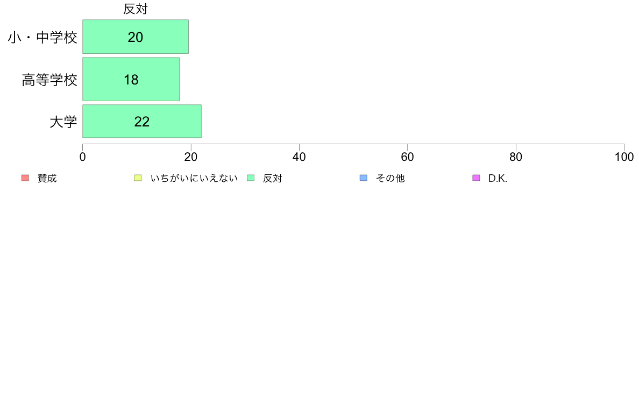Screen dimensions: 639x396
Task: Click axis tick label 0
Action: (x=83, y=157)
